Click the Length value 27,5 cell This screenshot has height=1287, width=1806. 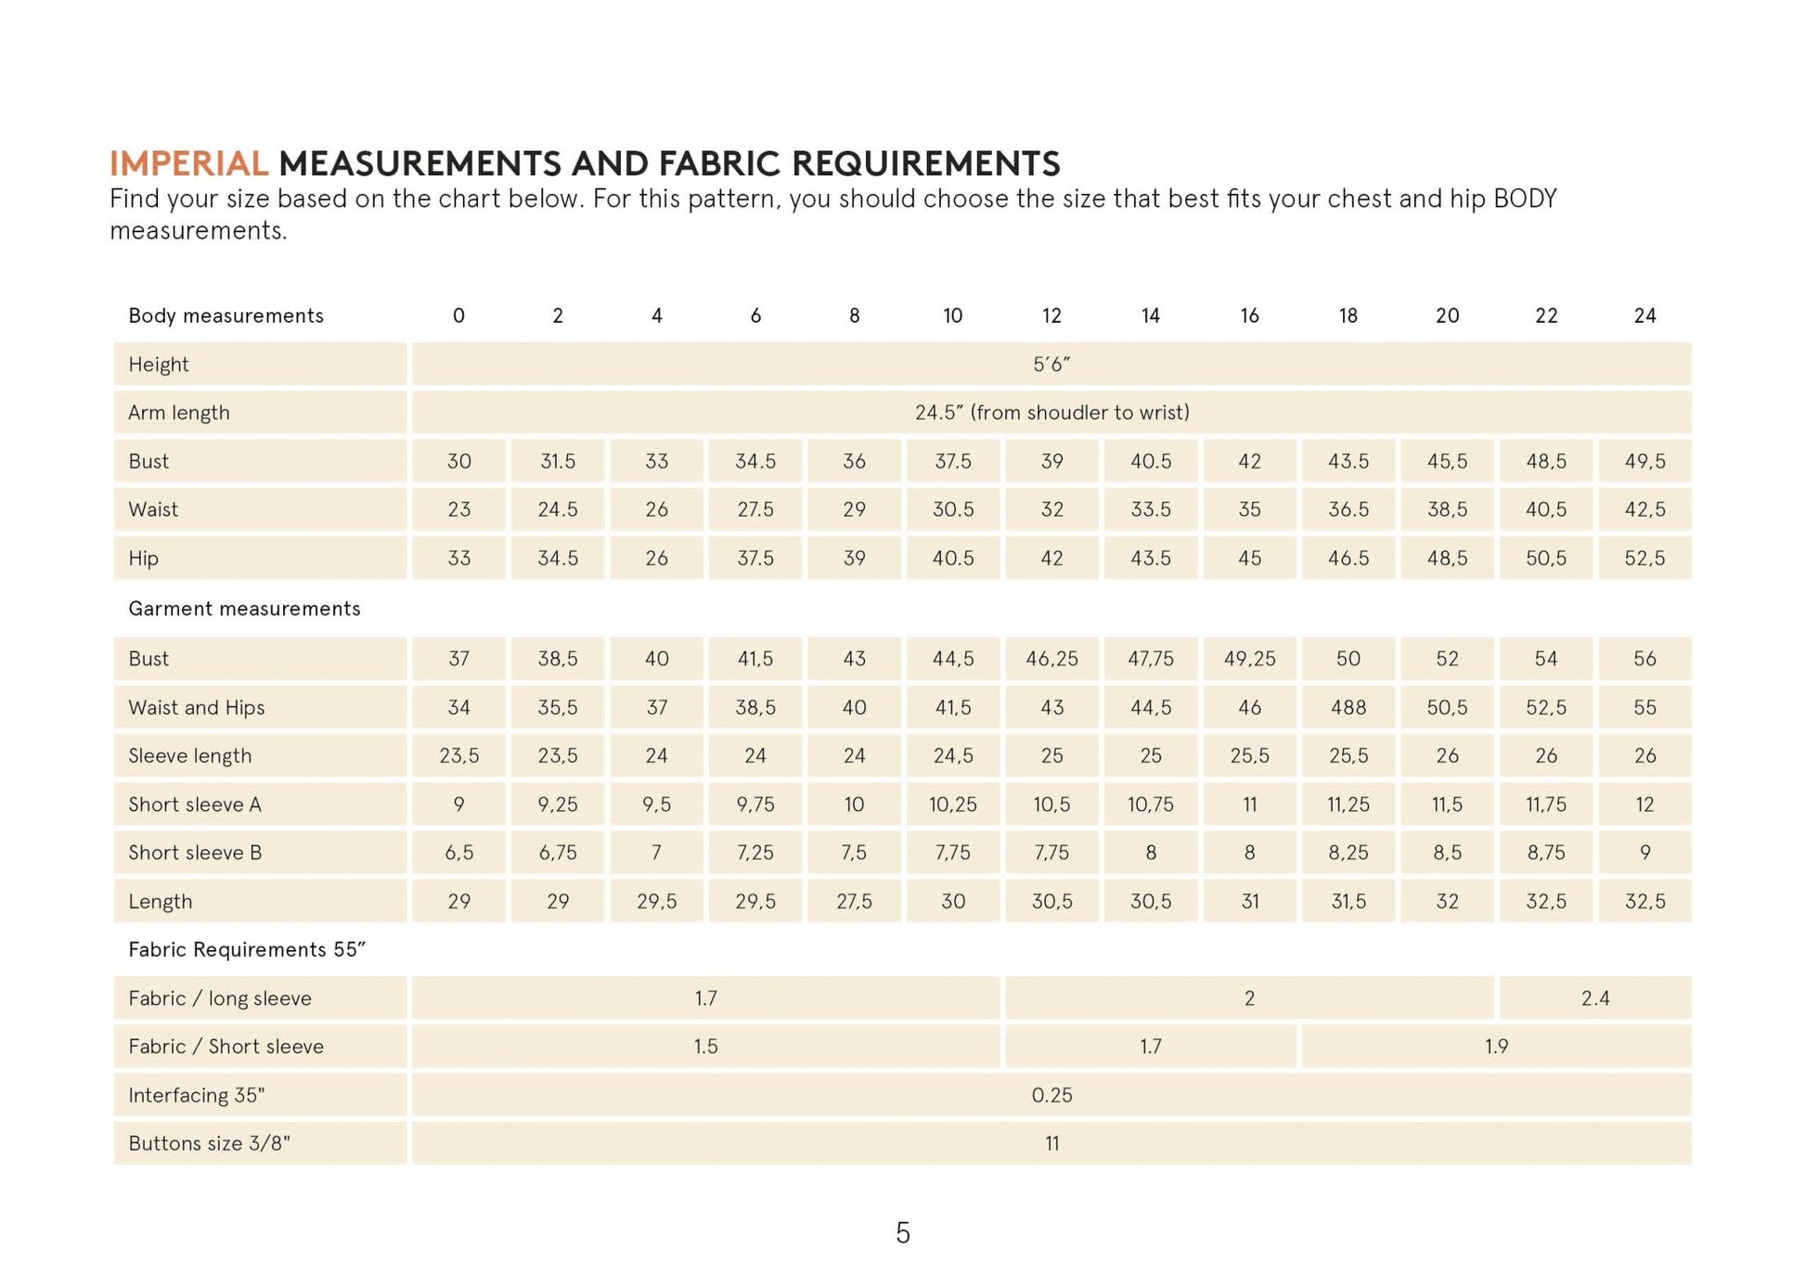pos(853,902)
